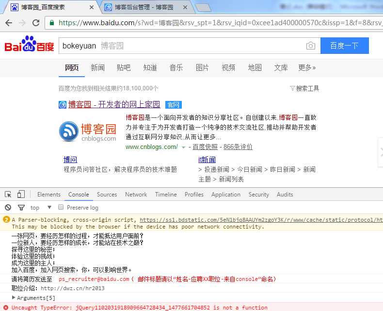Select the 新闻 search category
Image resolution: width=383 pixels, height=311 pixels.
coord(98,67)
